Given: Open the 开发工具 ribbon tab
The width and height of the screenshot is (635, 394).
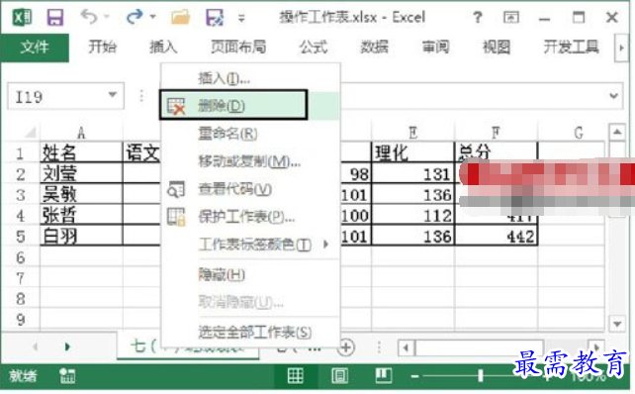Looking at the screenshot, I should (571, 48).
